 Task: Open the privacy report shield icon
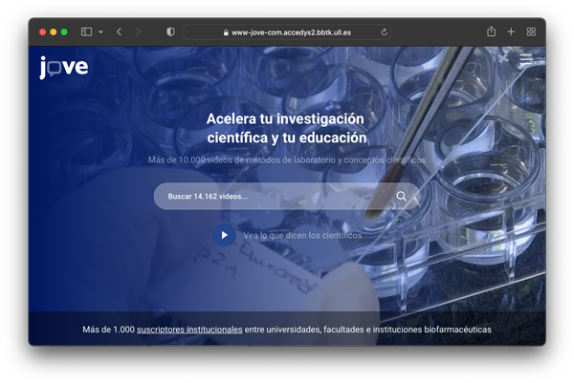click(170, 32)
